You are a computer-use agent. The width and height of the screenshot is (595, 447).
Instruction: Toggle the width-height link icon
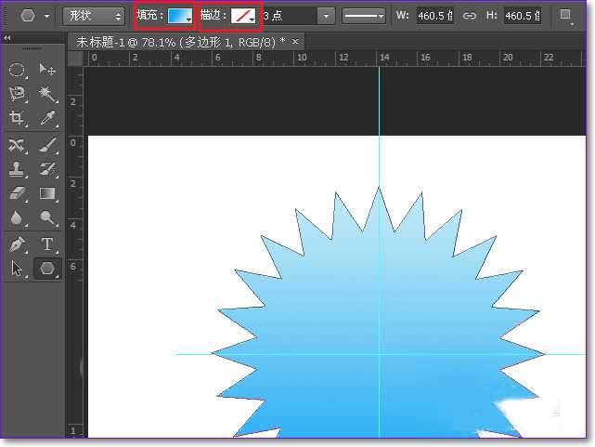pyautogui.click(x=470, y=16)
